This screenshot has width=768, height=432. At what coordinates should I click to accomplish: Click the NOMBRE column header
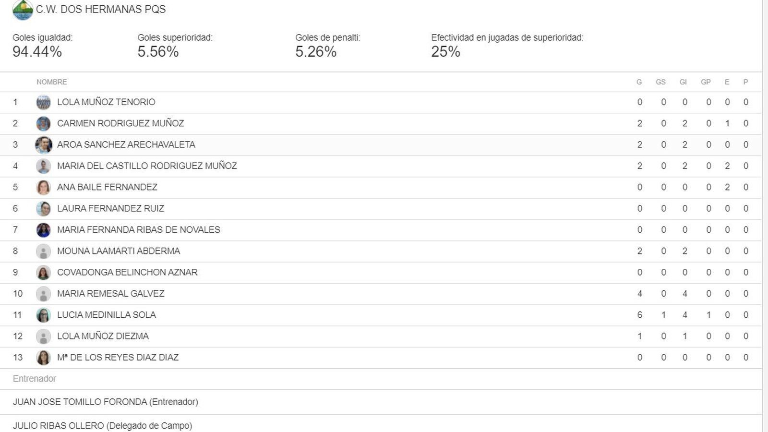point(51,82)
